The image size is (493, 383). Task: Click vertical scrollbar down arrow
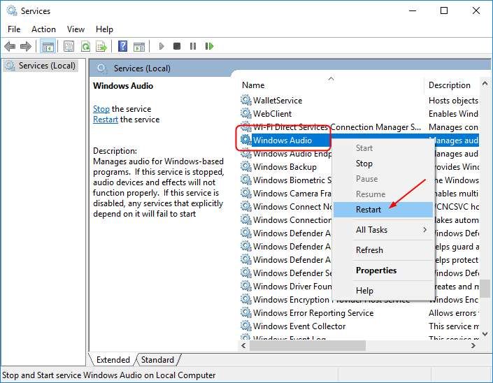pos(485,333)
